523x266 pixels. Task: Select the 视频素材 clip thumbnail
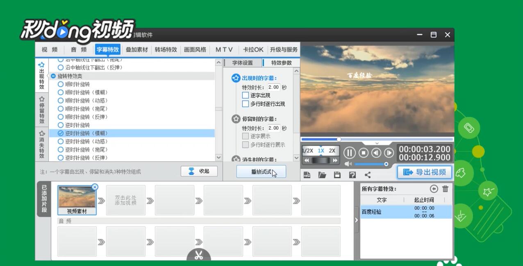point(77,200)
